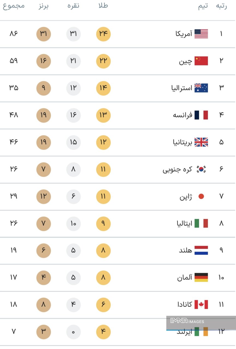Click Australia's bronze medal count circle

[43, 88]
